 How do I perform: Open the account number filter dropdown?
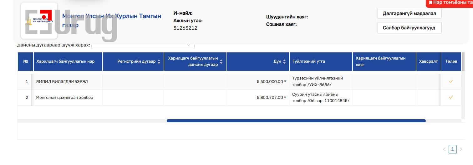tap(143, 45)
